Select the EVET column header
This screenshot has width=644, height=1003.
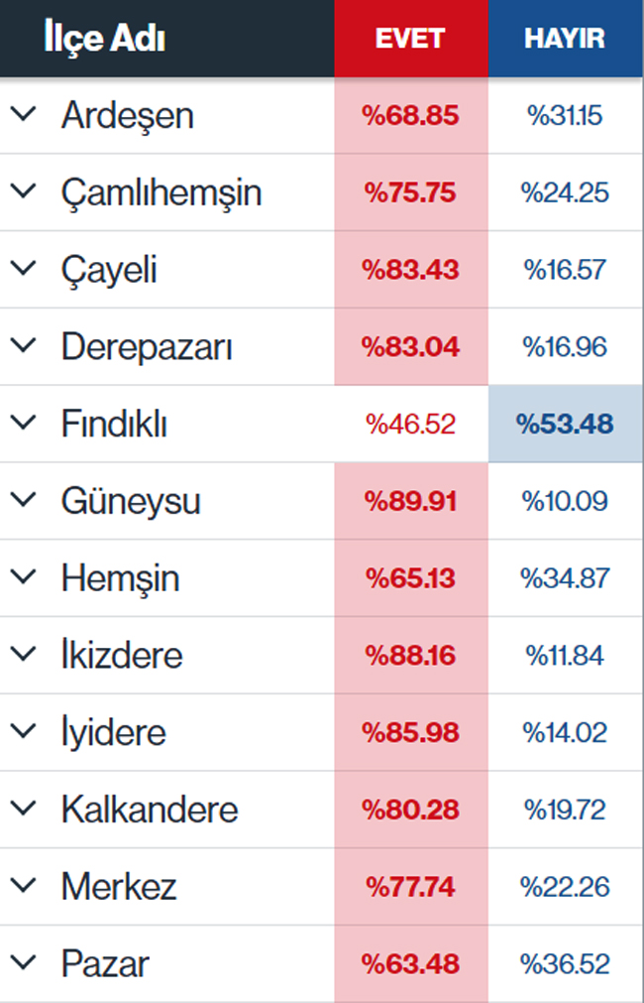pyautogui.click(x=410, y=38)
